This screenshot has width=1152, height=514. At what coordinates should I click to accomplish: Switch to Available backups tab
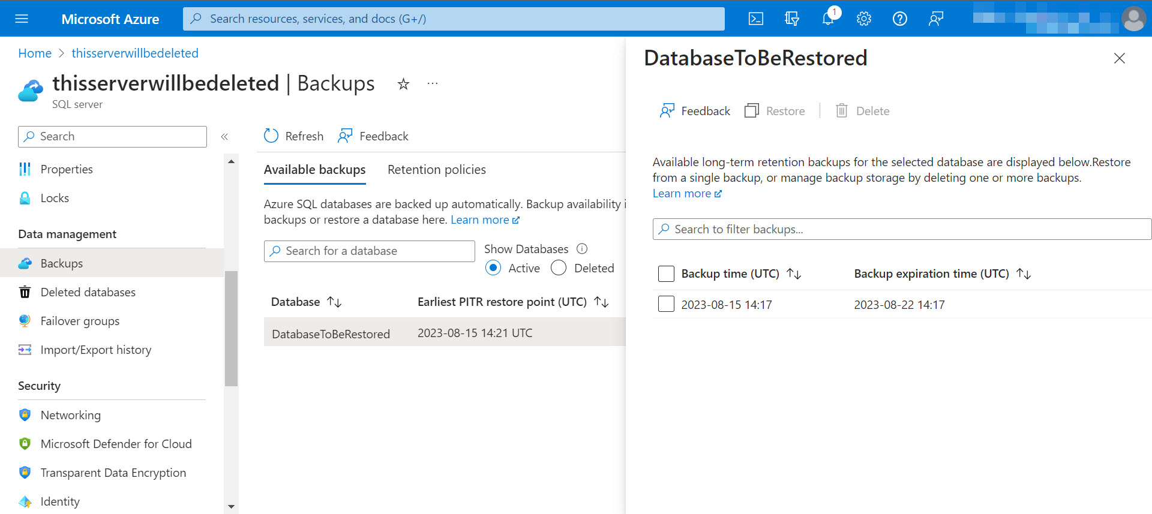[314, 170]
